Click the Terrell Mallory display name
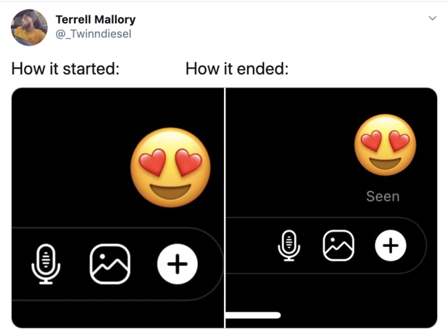This screenshot has height=333, width=448. click(x=95, y=19)
